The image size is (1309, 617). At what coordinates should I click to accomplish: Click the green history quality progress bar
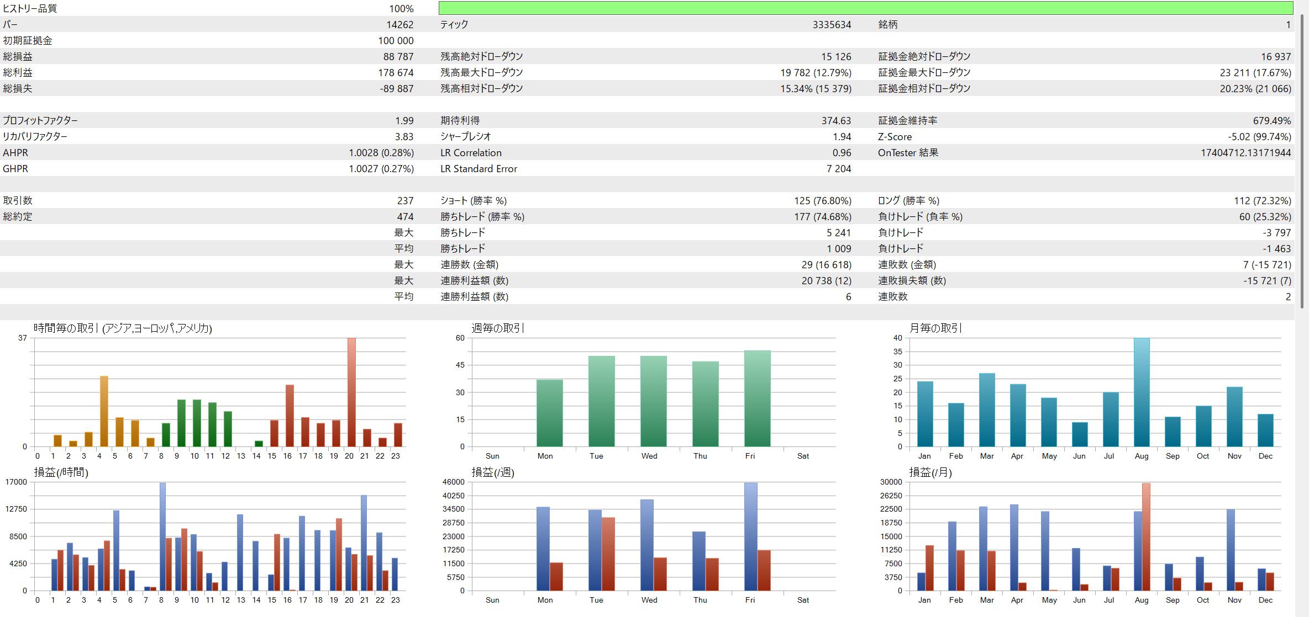pos(865,8)
